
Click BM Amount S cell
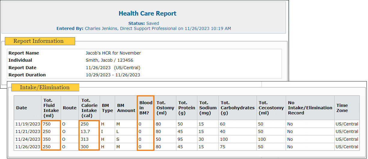(x=126, y=139)
